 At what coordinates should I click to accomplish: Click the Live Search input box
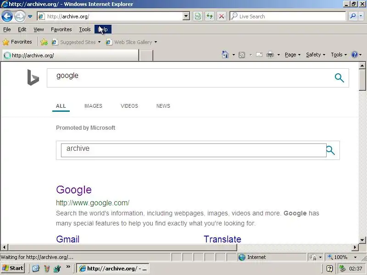point(288,16)
